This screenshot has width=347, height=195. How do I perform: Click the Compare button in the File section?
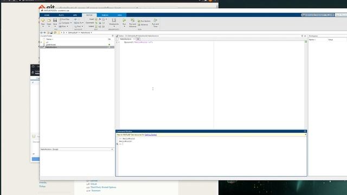point(64,23)
